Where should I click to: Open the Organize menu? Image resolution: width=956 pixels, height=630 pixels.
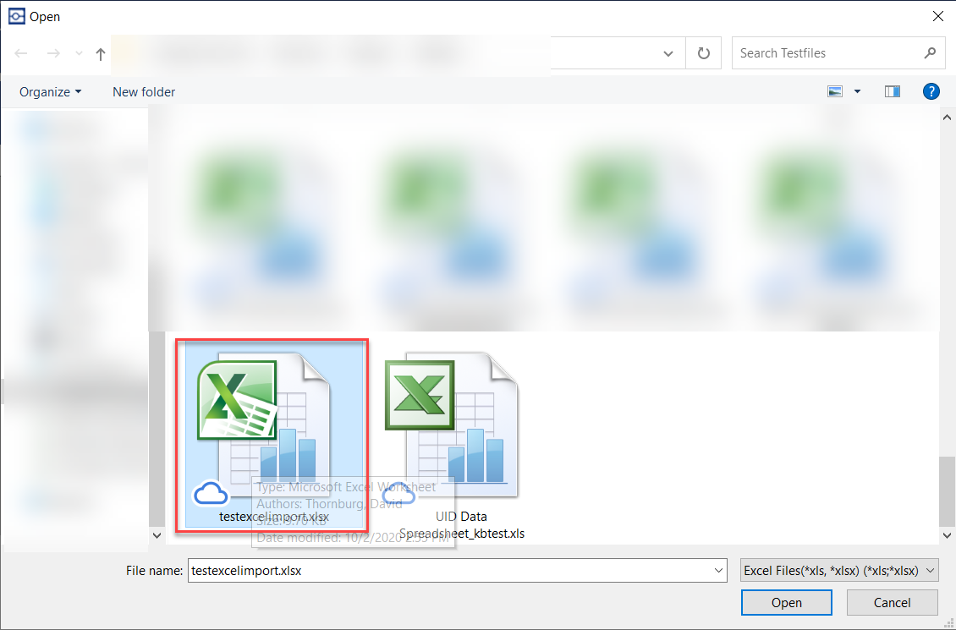click(51, 91)
